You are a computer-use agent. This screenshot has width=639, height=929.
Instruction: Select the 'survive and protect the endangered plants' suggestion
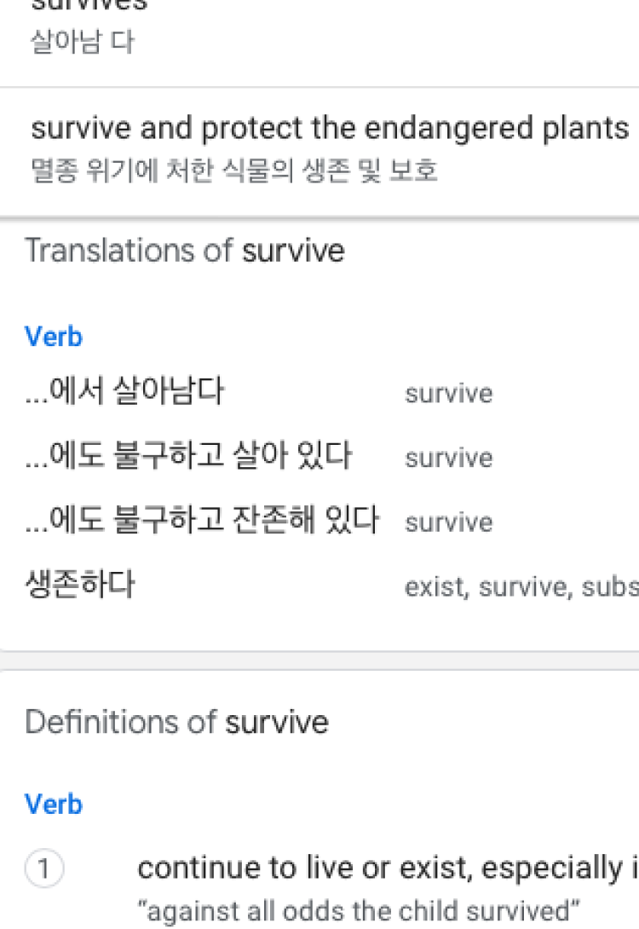click(330, 129)
